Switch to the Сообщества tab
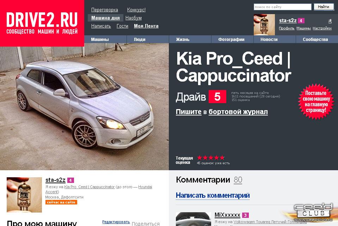 (315, 39)
